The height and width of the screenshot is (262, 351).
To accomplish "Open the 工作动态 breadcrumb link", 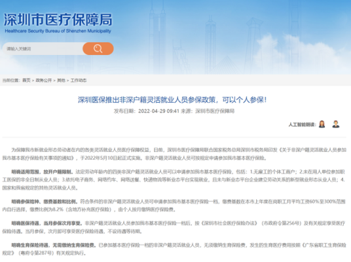I will pos(79,80).
